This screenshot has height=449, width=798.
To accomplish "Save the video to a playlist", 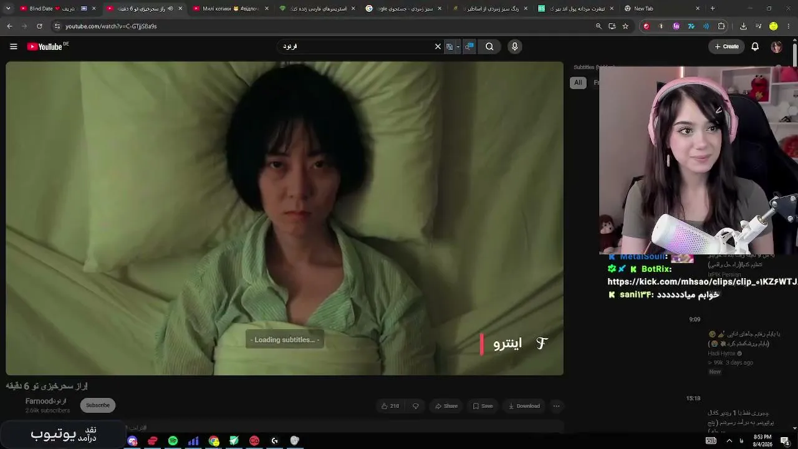I will point(483,406).
